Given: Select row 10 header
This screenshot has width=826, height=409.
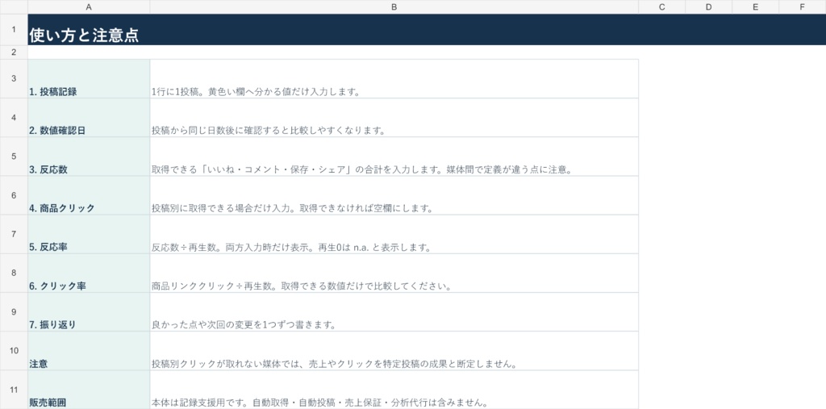Looking at the screenshot, I should 14,351.
